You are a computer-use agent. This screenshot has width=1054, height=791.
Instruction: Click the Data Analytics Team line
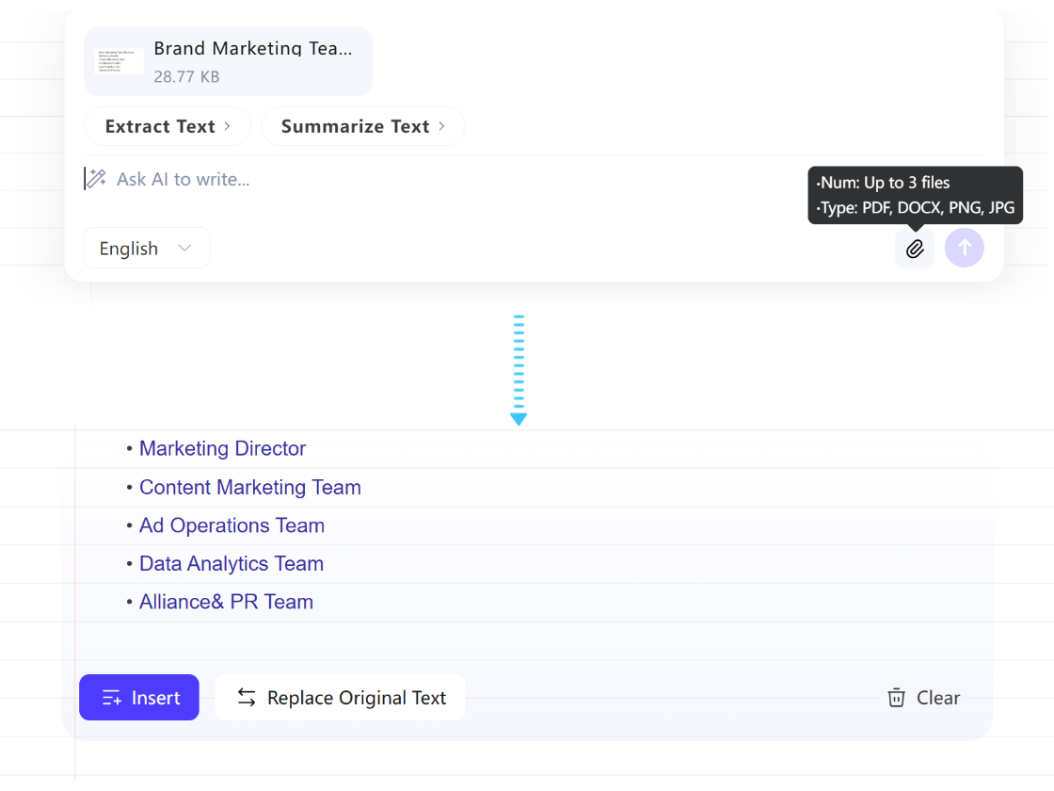[x=232, y=564]
